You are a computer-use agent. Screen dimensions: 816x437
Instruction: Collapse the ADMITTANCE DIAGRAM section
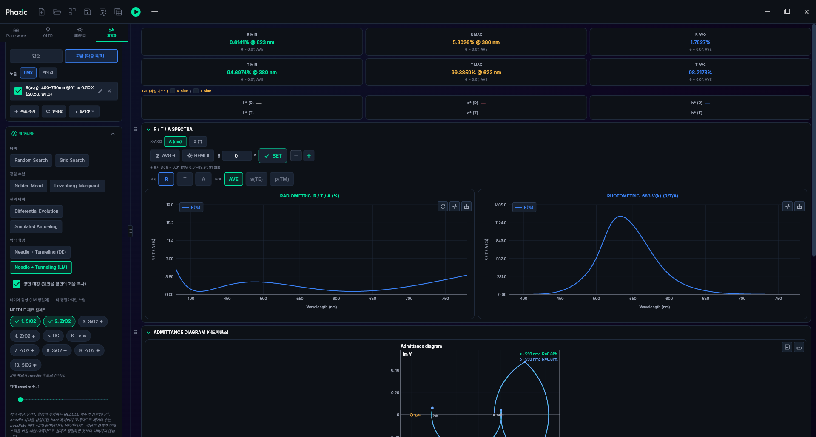148,333
